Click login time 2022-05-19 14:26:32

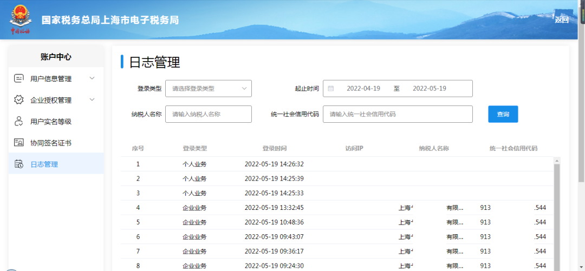[x=274, y=164]
